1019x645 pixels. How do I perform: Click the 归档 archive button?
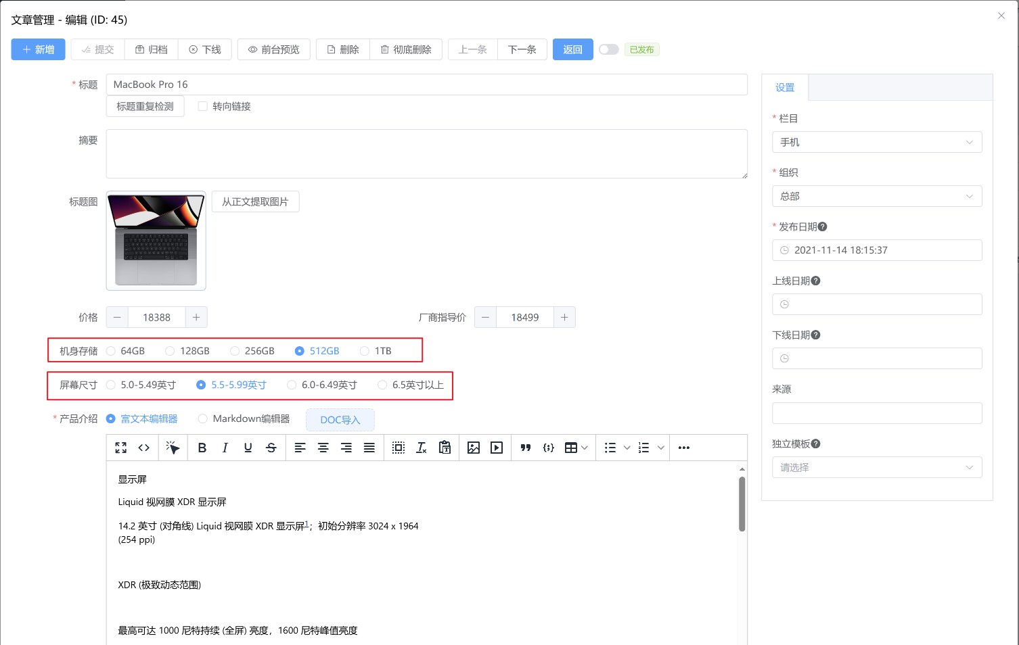(152, 49)
